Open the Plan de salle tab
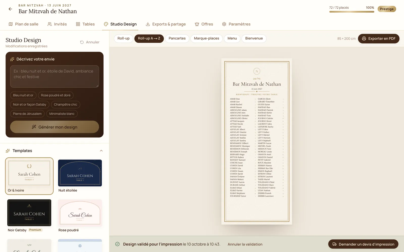404x252 pixels. pyautogui.click(x=23, y=24)
